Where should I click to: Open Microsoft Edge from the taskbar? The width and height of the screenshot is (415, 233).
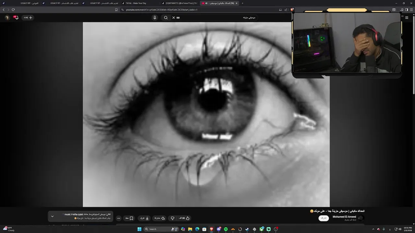coord(197,229)
